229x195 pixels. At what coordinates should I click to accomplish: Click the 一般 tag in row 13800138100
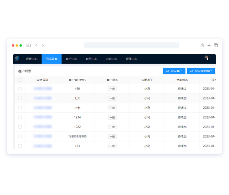click(112, 136)
